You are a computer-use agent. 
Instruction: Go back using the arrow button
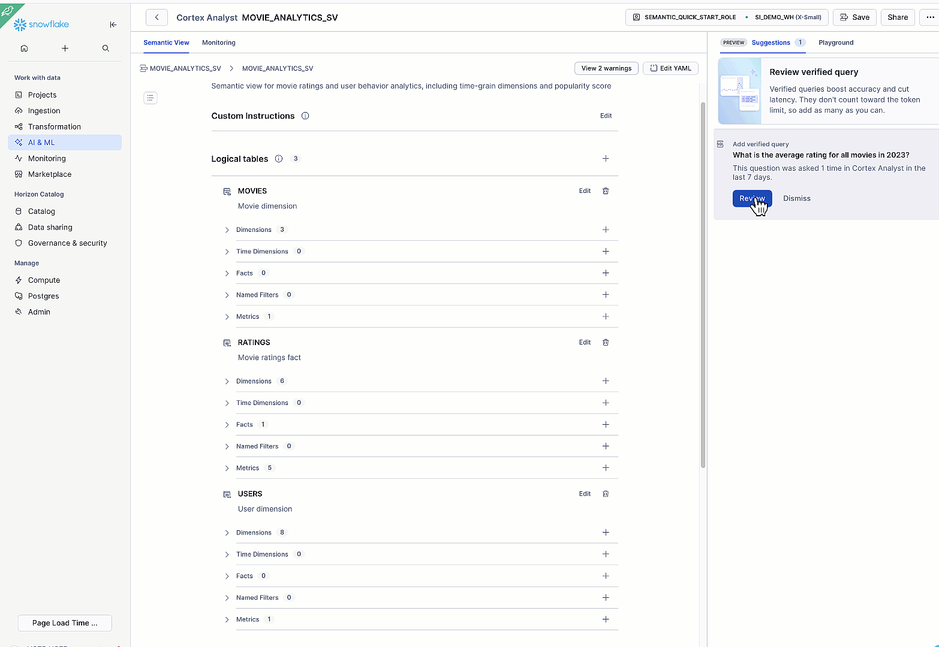tap(156, 17)
